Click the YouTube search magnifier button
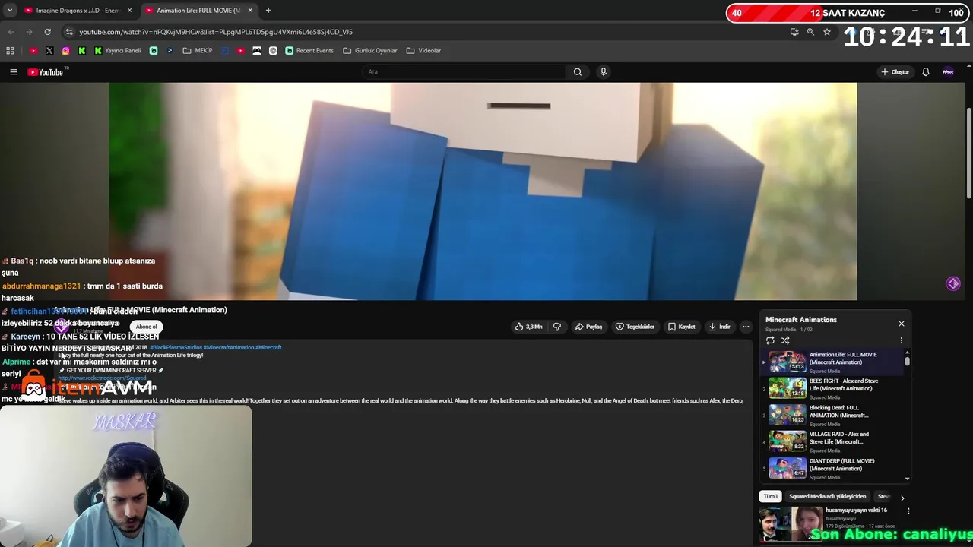The image size is (973, 547). point(578,72)
